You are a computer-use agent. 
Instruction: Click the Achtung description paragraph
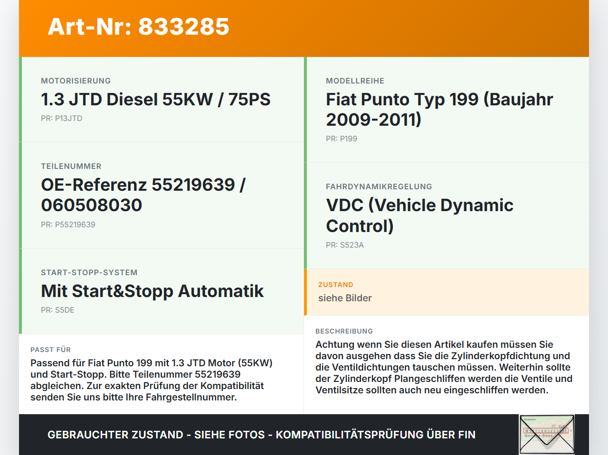coord(444,367)
